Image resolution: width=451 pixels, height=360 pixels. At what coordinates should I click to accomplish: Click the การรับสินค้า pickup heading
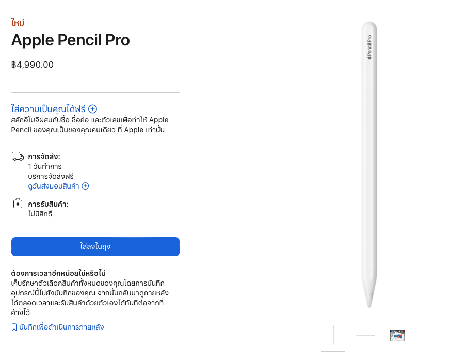pos(48,204)
